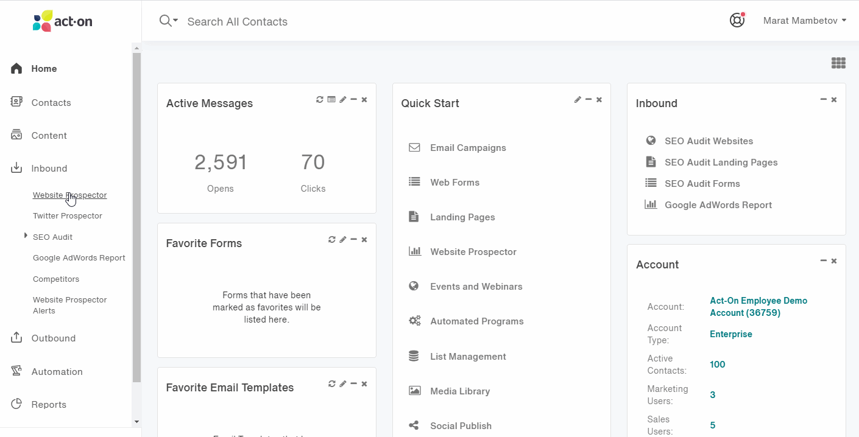Screen dimensions: 859x437
Task: Expand the SEO Audit triangle
Action: tap(26, 235)
